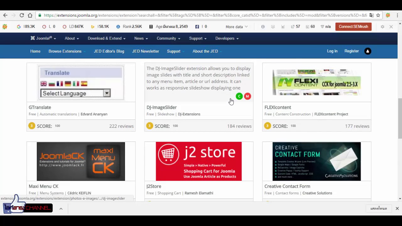
Task: Open Support dropdown in top black bar
Action: pos(198,38)
